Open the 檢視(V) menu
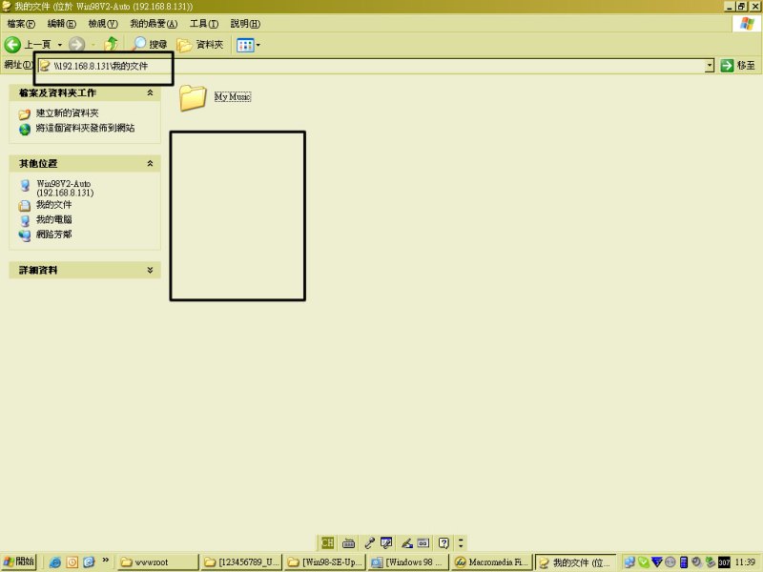The image size is (763, 572). tap(103, 23)
